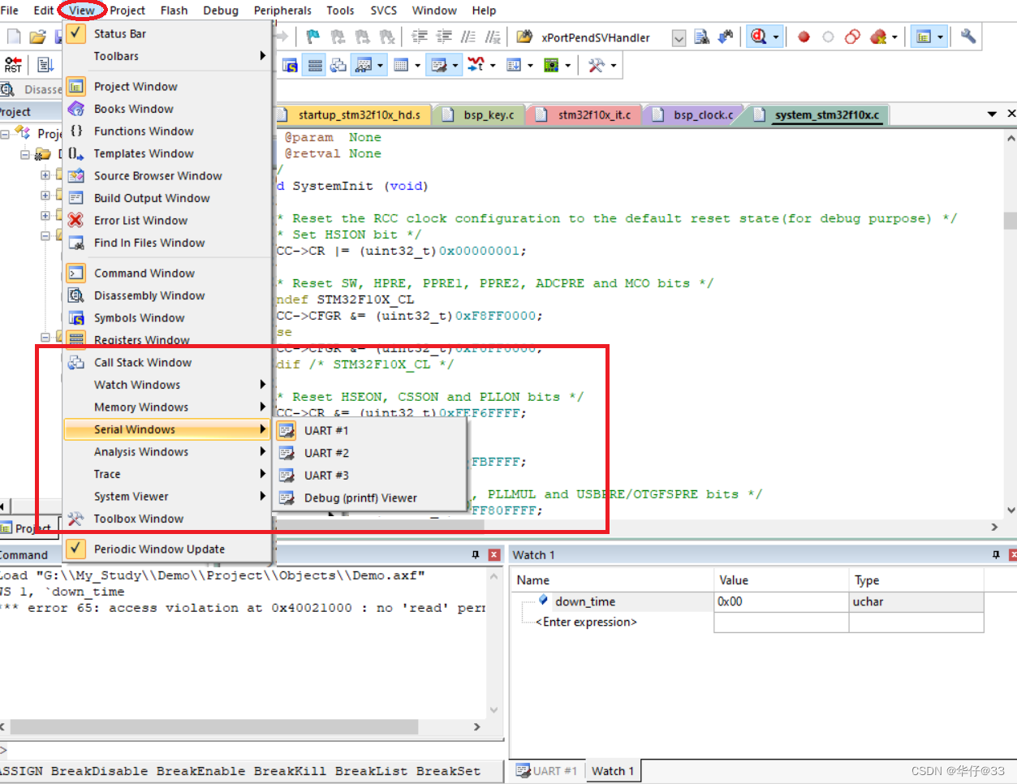The width and height of the screenshot is (1017, 784).
Task: Select UART #2 from Serial Windows
Action: (x=370, y=453)
